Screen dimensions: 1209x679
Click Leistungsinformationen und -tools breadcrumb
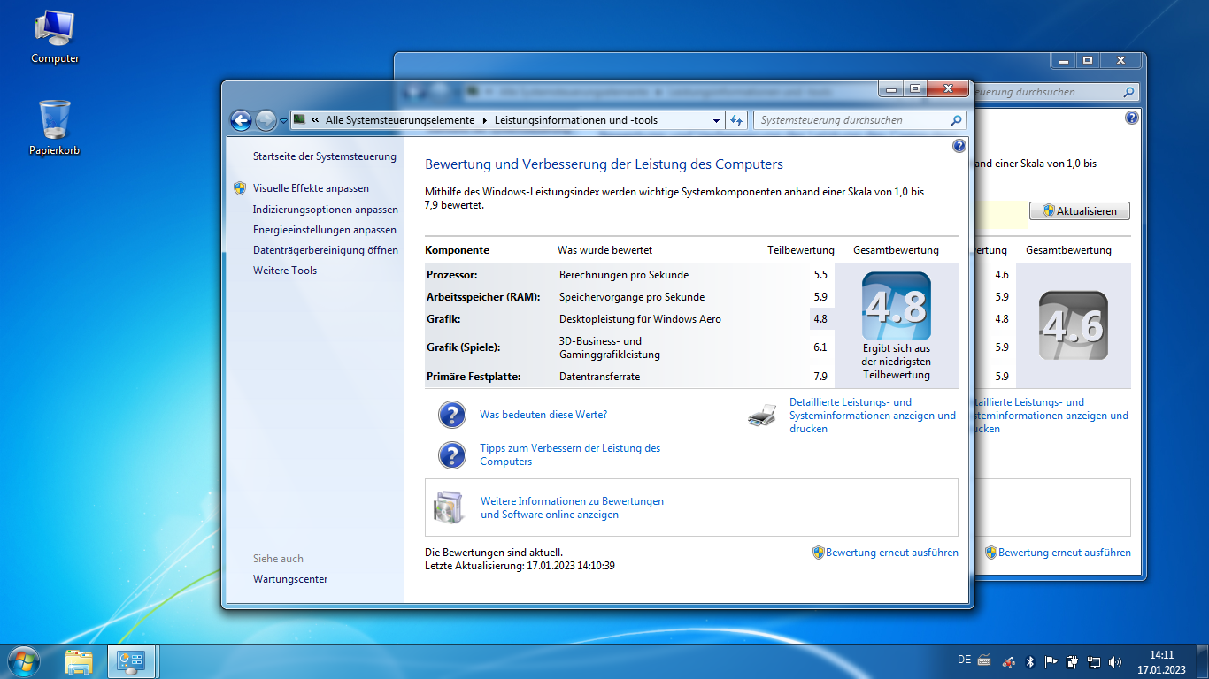click(576, 120)
